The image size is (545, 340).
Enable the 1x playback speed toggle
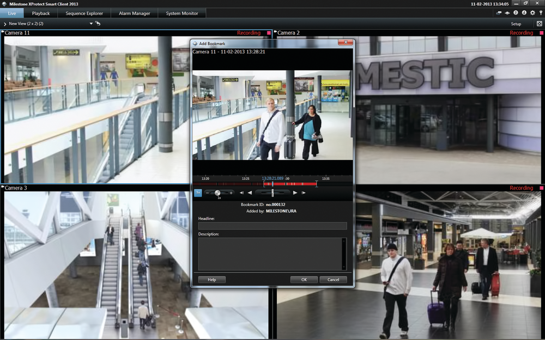(198, 192)
